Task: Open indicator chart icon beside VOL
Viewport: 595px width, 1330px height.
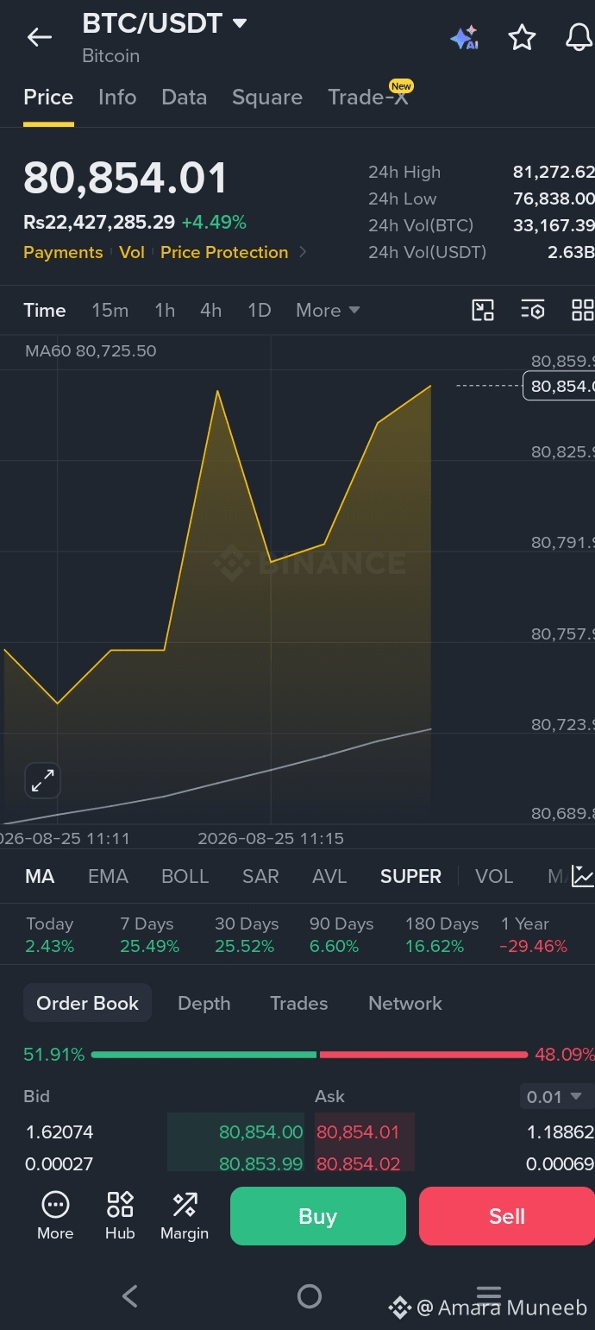Action: tap(583, 876)
